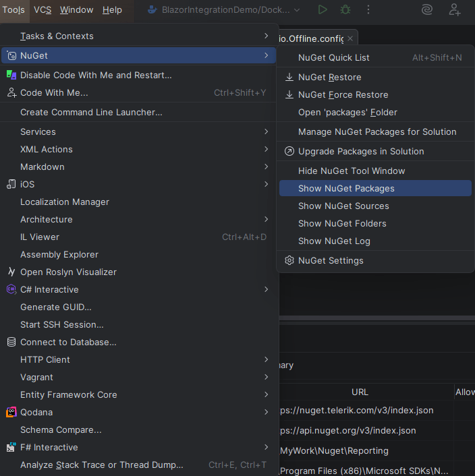475x476 pixels.
Task: Expand the Markdown submenu arrow
Action: point(266,167)
